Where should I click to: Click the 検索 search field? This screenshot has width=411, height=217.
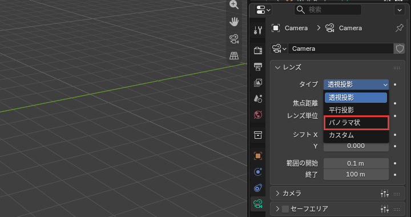click(328, 10)
